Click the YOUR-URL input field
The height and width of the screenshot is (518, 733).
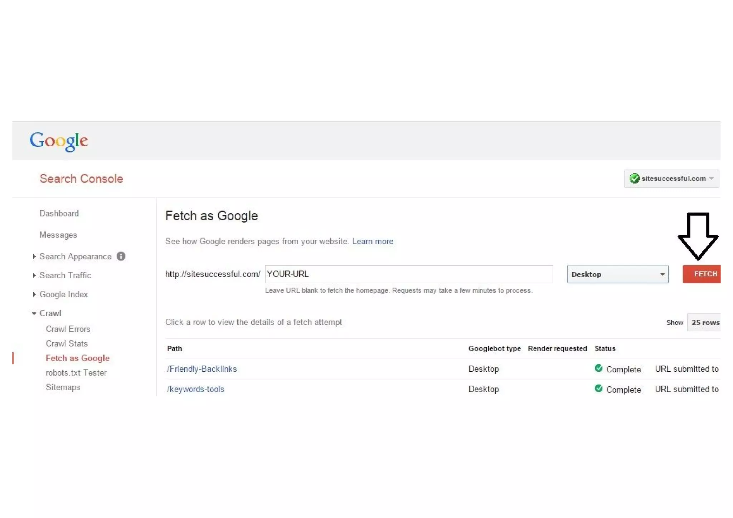[409, 274]
